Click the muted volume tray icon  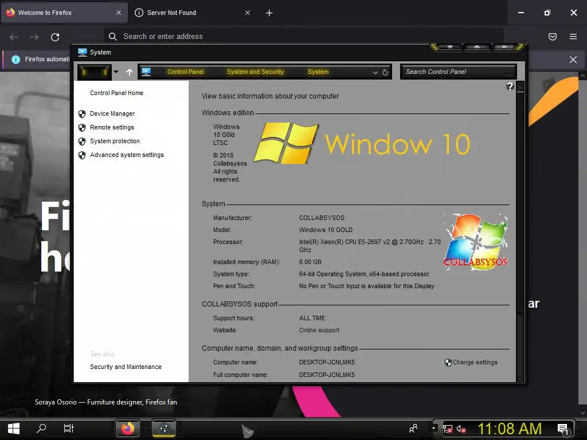pyautogui.click(x=461, y=429)
